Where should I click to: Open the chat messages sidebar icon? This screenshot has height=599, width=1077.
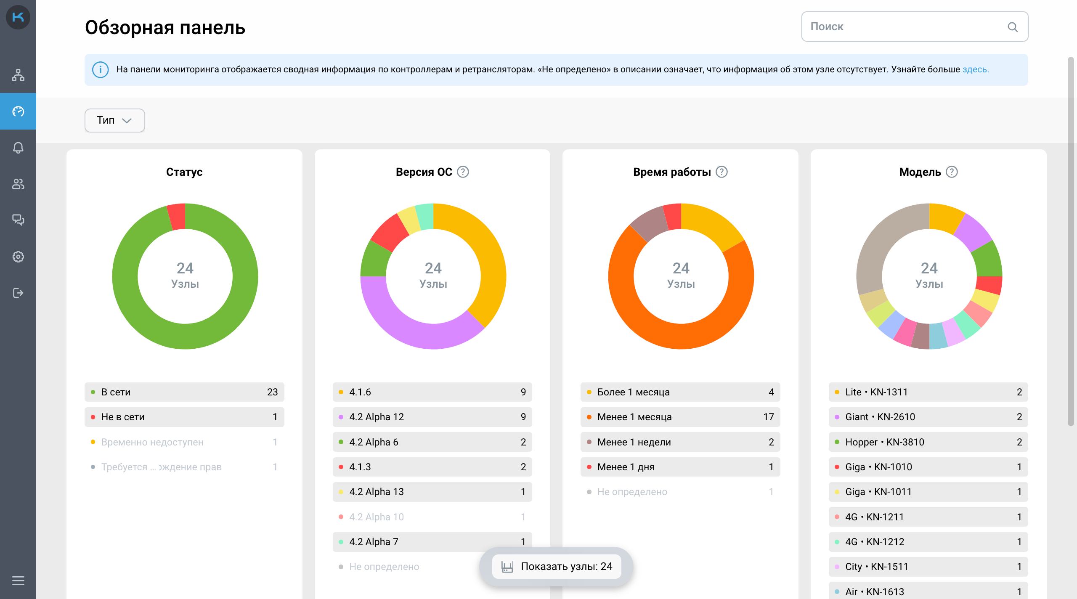pos(18,220)
